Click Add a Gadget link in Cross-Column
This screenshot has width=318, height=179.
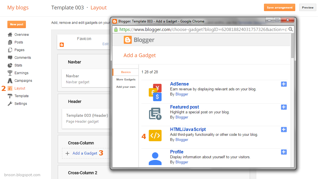coord(85,153)
